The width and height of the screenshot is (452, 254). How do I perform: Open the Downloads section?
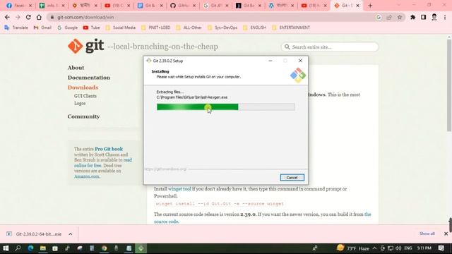coord(83,87)
